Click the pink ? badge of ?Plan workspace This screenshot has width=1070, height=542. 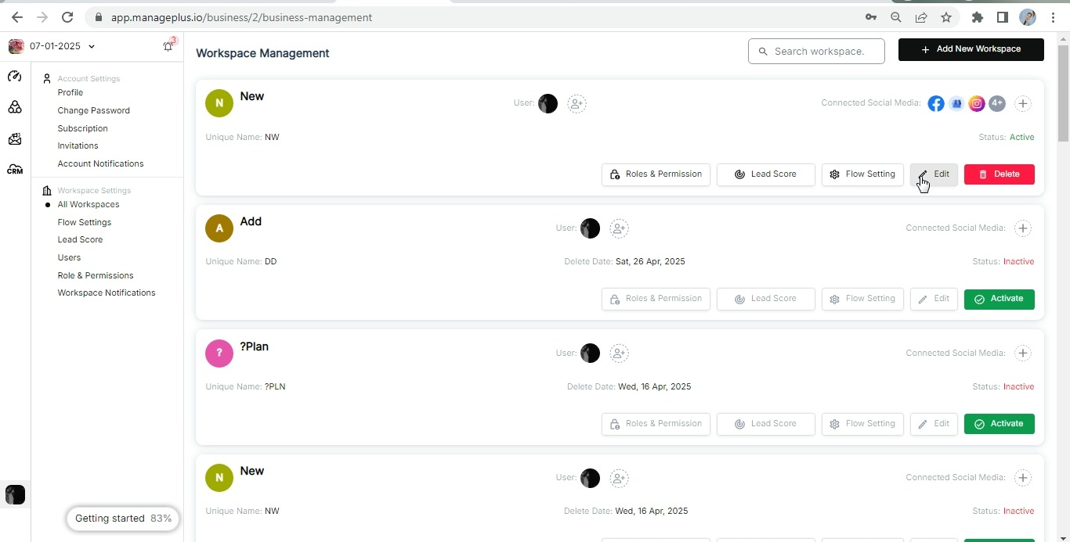pyautogui.click(x=219, y=354)
